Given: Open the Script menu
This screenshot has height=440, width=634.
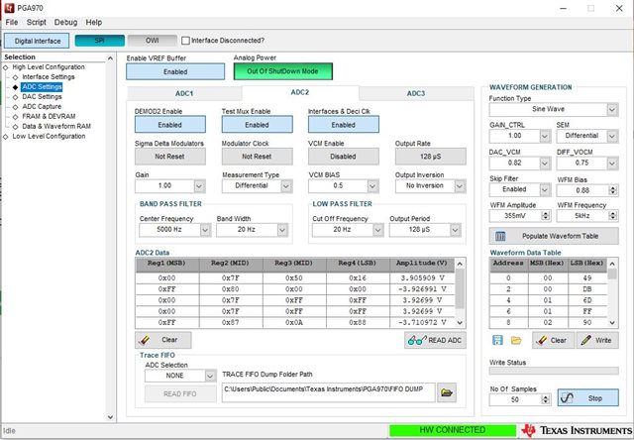Looking at the screenshot, I should click(x=37, y=22).
